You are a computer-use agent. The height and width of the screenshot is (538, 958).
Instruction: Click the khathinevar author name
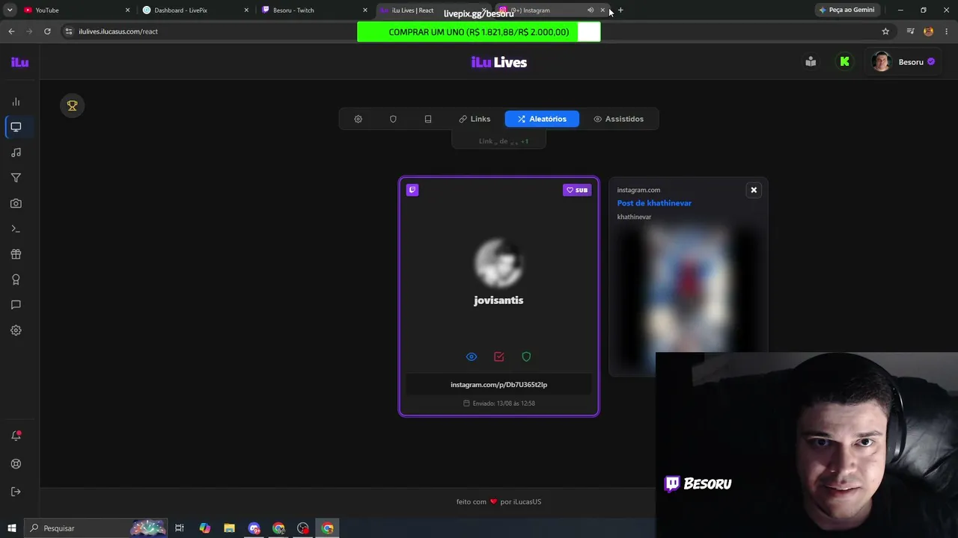(x=634, y=217)
